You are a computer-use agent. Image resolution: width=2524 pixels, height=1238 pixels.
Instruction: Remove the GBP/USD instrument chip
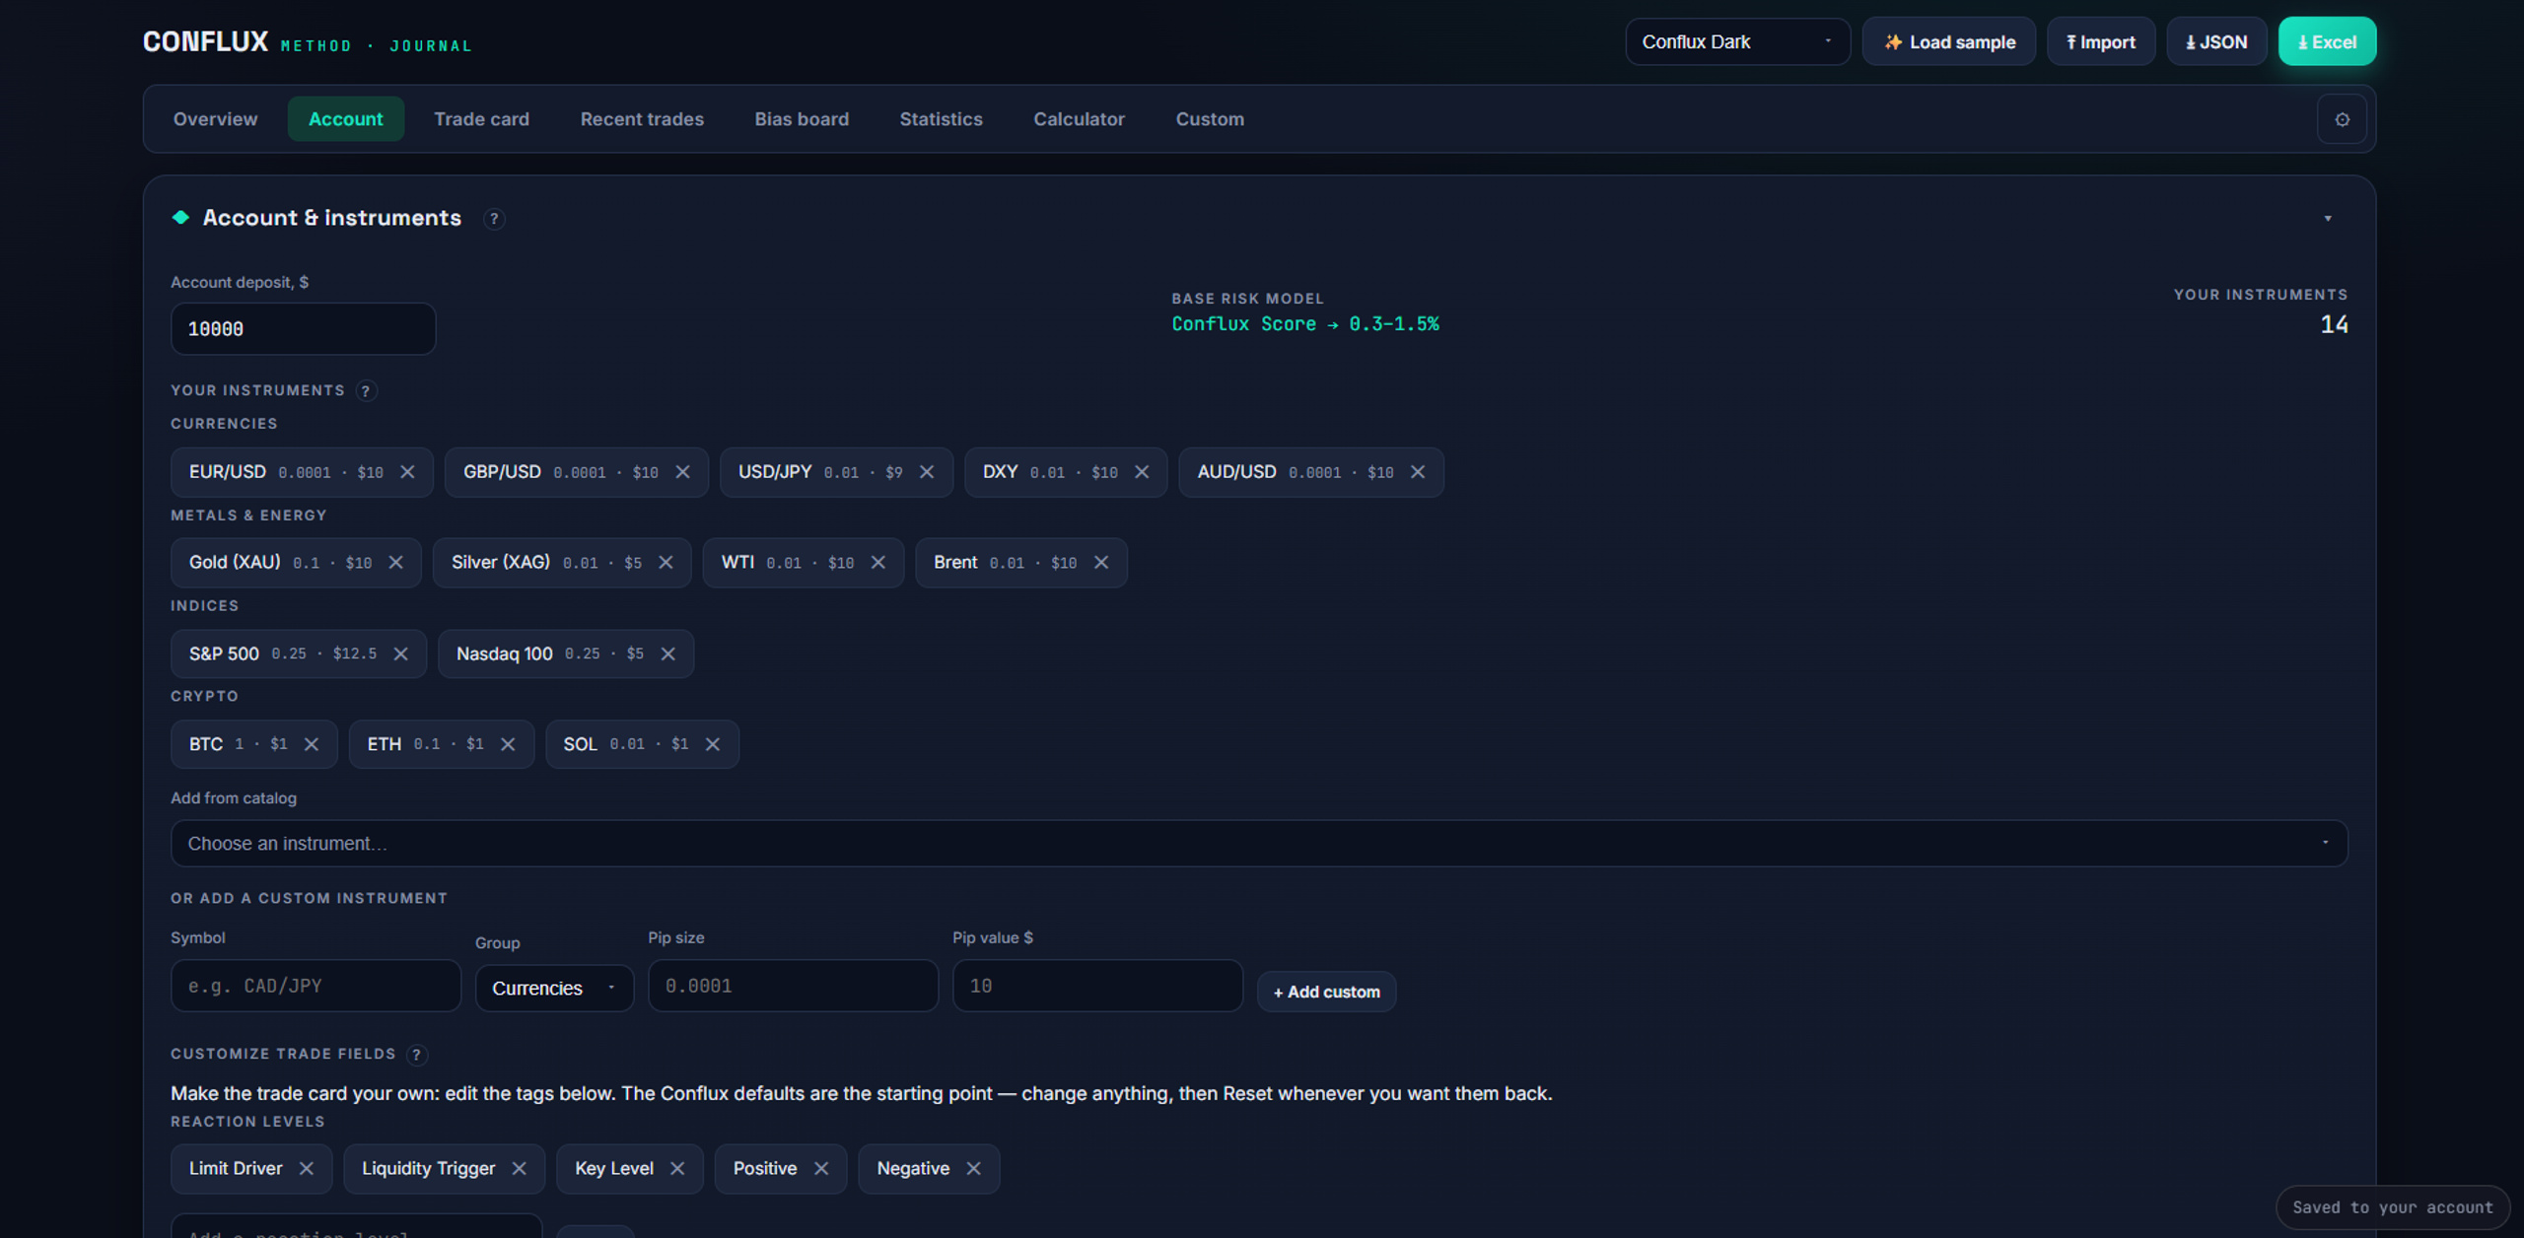682,472
